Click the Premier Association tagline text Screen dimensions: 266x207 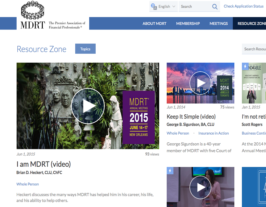point(67,25)
